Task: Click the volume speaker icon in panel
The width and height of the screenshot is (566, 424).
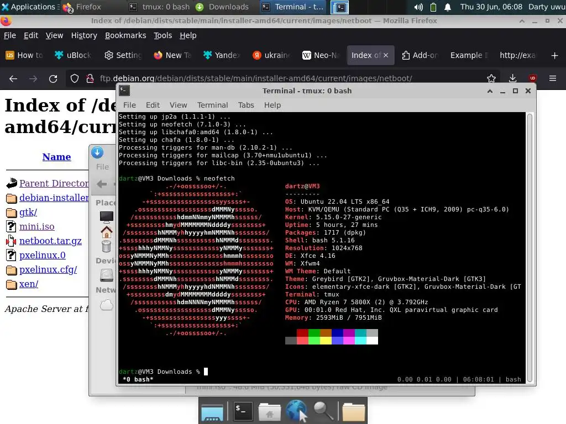Action: click(x=418, y=7)
